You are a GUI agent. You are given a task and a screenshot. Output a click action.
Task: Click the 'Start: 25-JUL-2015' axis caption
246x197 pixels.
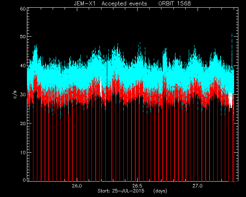(121, 191)
